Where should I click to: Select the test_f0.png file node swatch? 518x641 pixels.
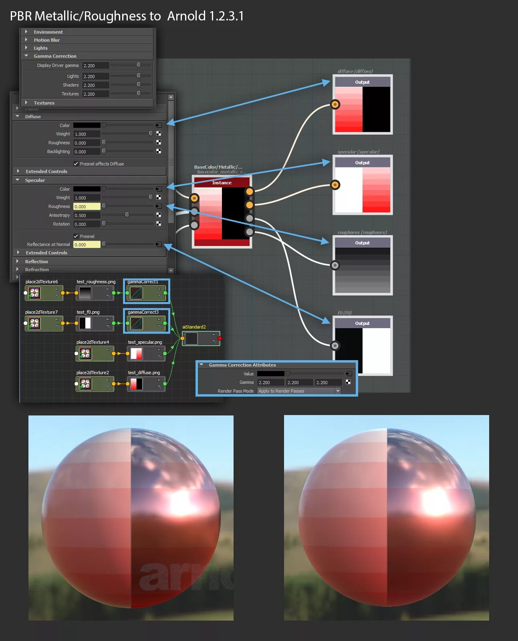click(85, 323)
